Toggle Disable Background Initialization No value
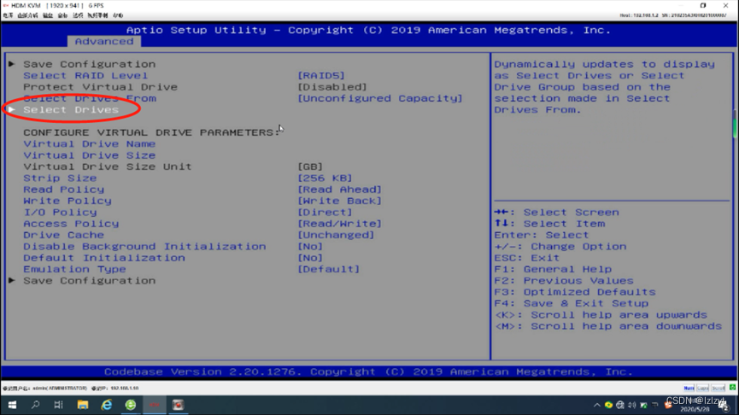Image resolution: width=739 pixels, height=415 pixels. point(310,247)
